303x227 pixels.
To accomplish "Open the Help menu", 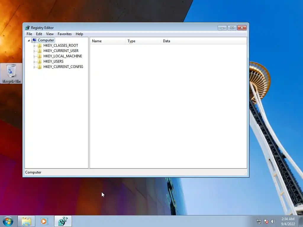I will click(79, 34).
